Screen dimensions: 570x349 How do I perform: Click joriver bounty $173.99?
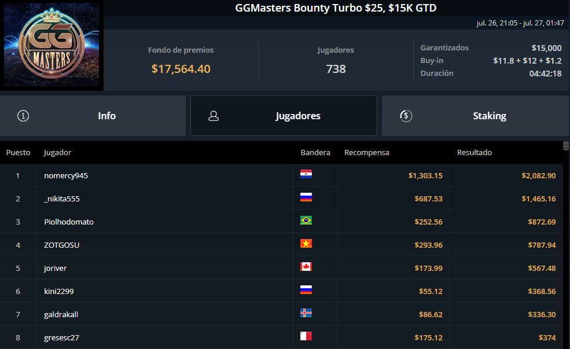pyautogui.click(x=429, y=269)
